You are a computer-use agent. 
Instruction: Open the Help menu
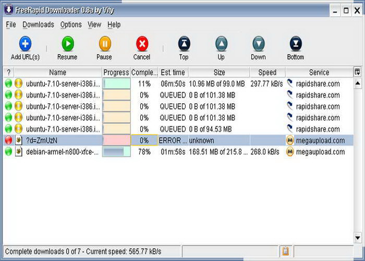point(114,25)
